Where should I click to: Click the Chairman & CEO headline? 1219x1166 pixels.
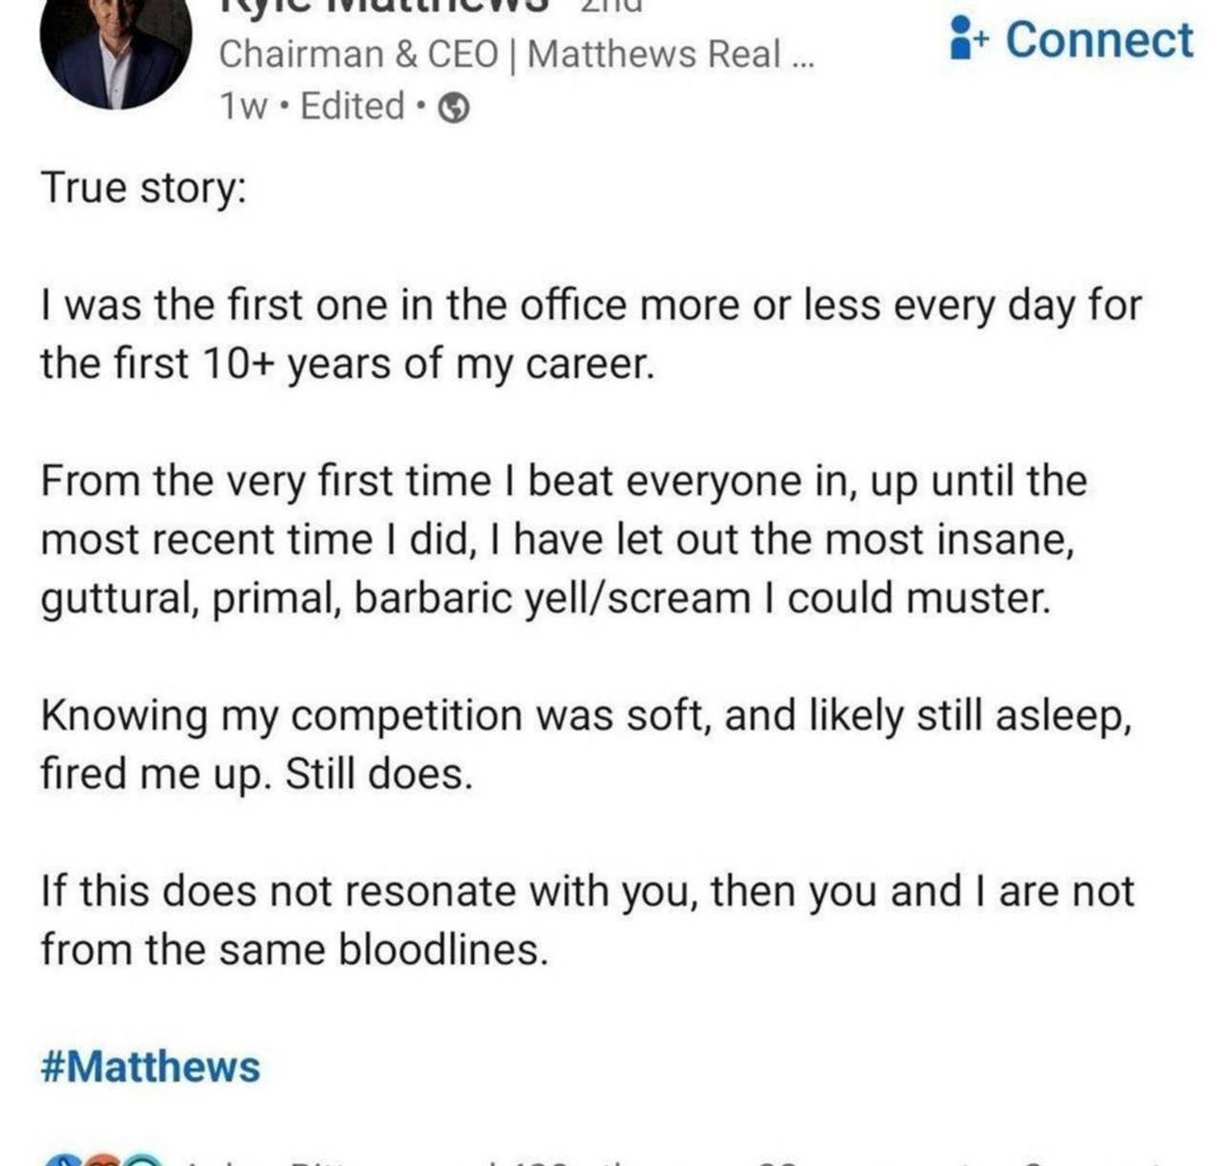tap(515, 54)
